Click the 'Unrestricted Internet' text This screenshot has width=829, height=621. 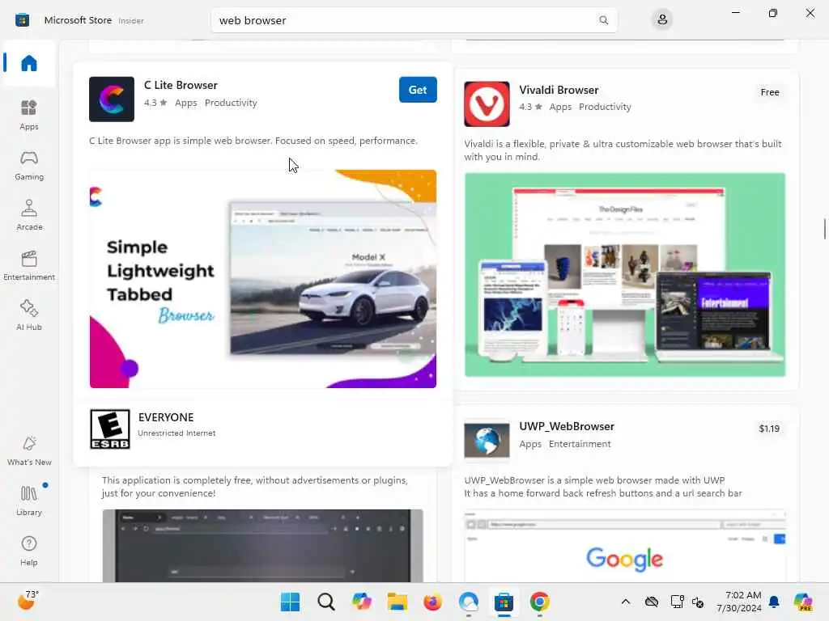tap(176, 433)
